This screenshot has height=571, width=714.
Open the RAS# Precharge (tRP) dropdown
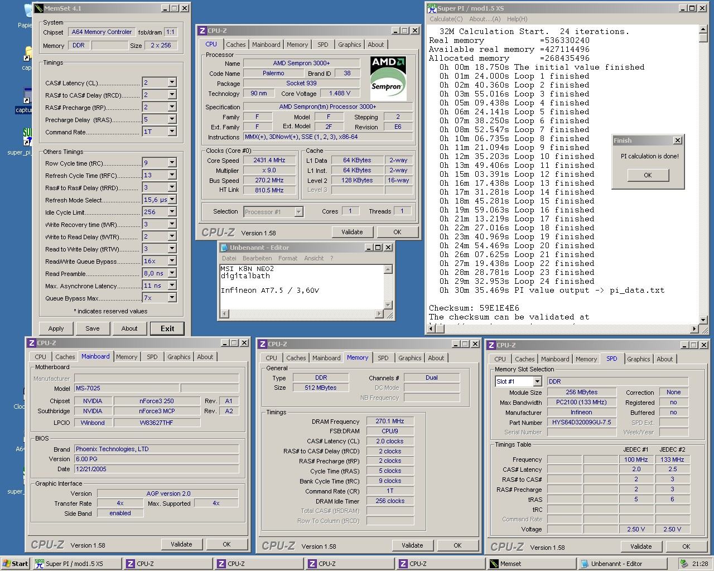pyautogui.click(x=172, y=107)
